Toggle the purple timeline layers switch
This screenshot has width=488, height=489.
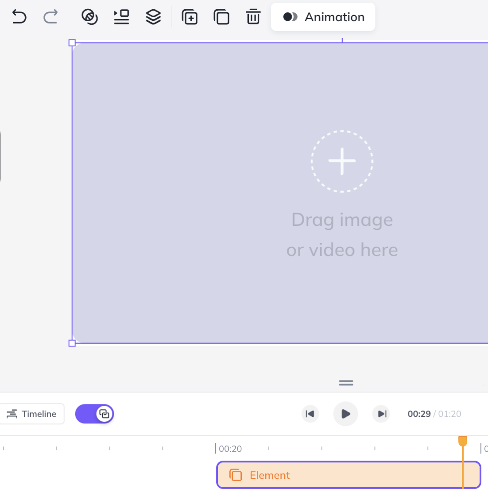point(94,414)
